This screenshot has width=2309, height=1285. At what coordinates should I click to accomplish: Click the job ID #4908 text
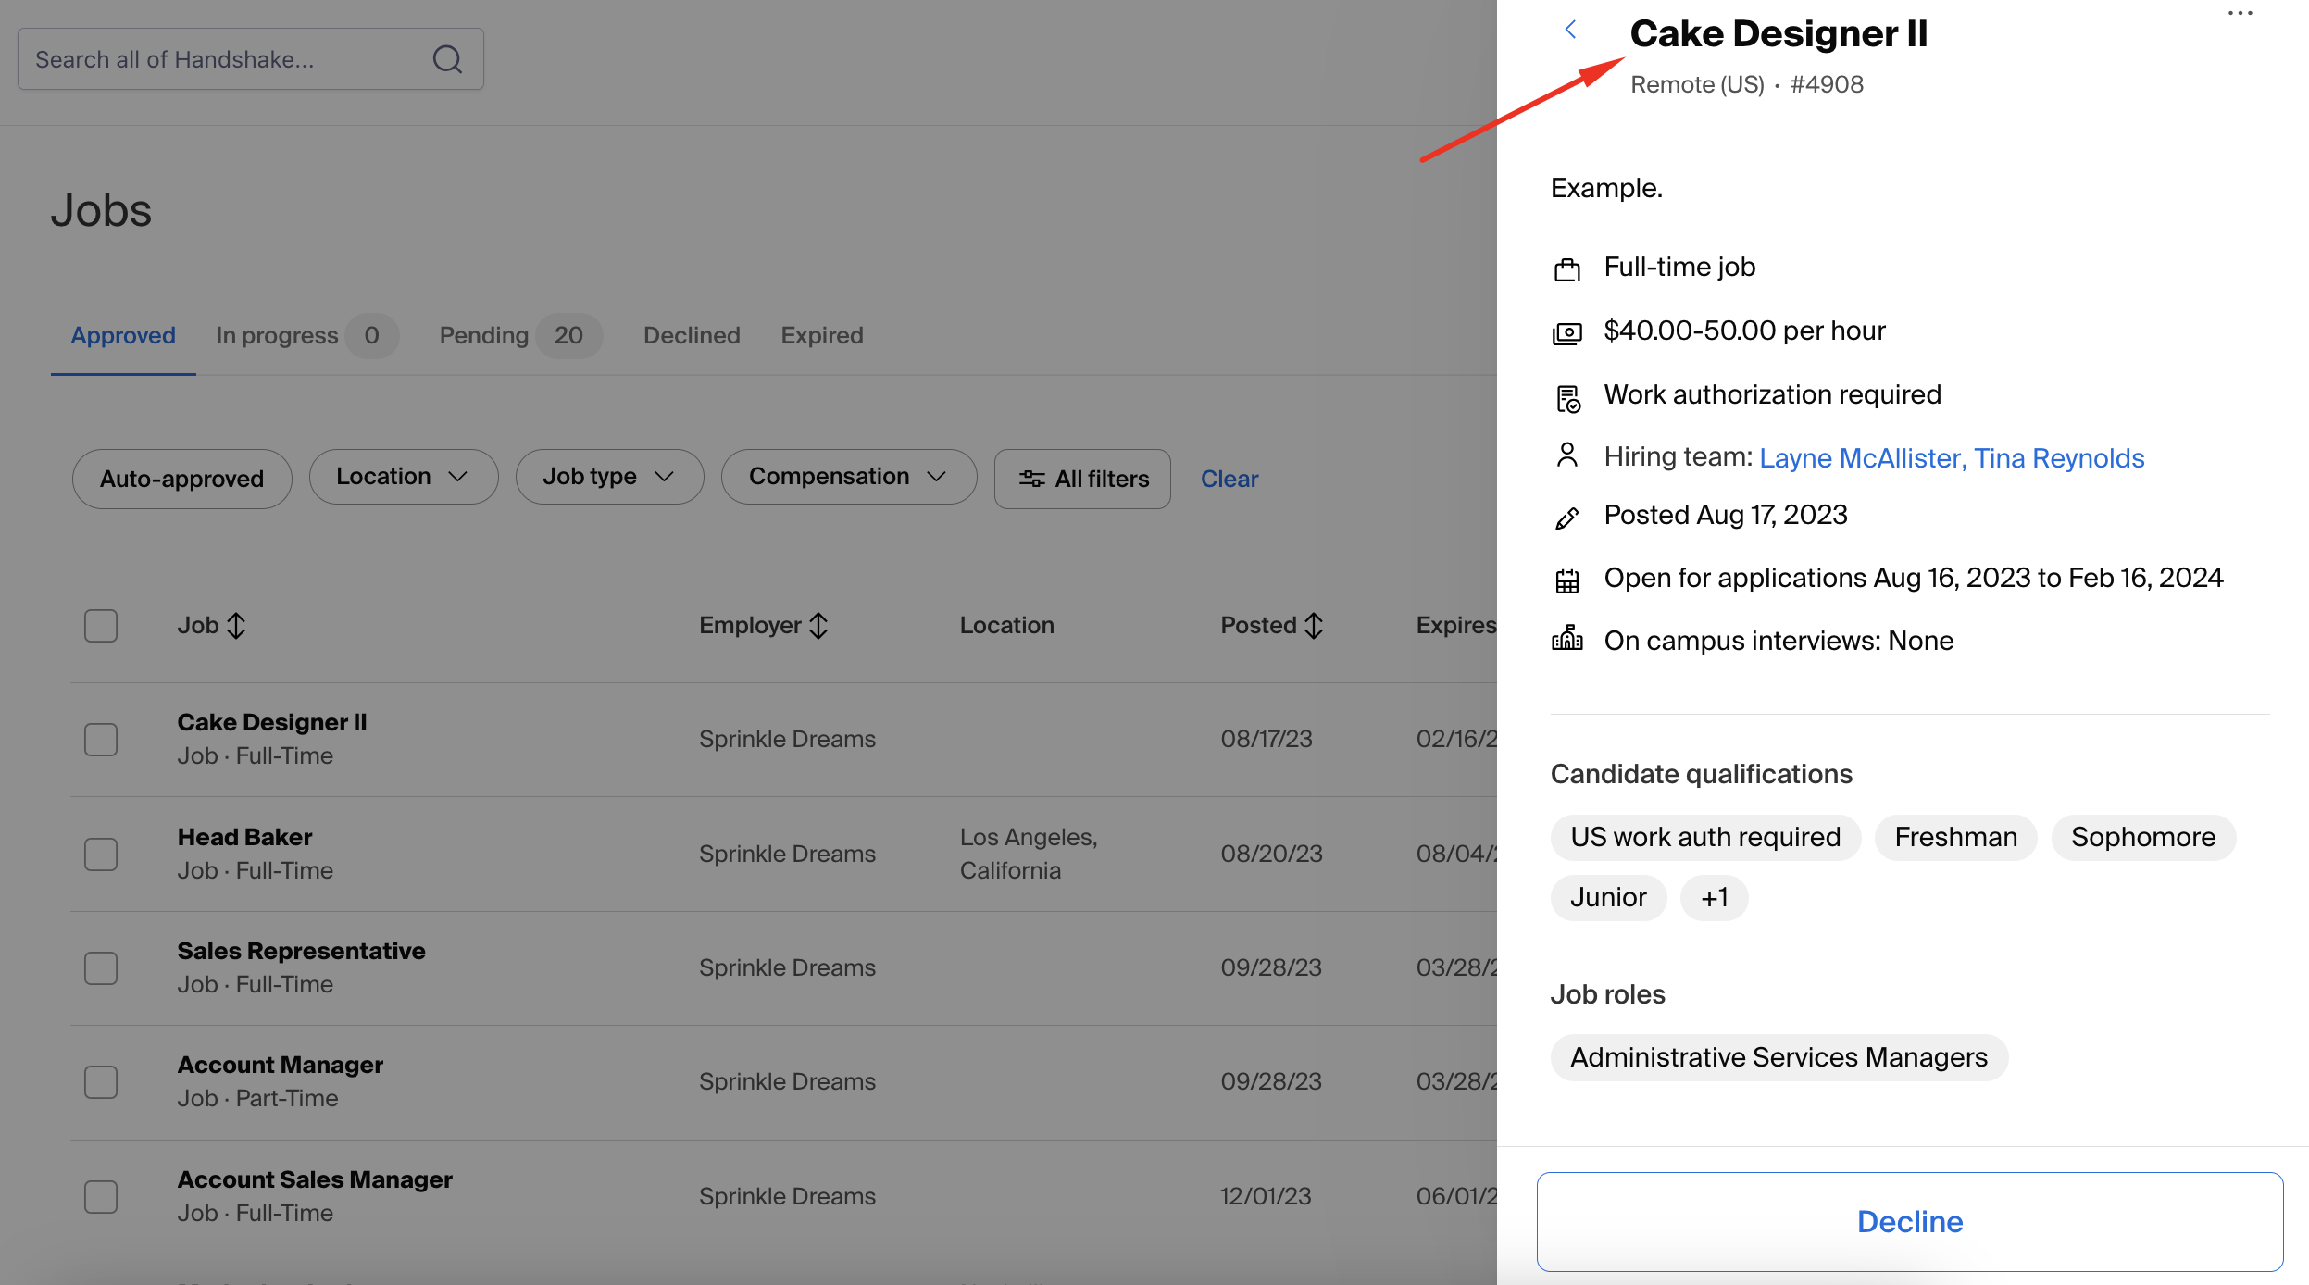[x=1827, y=84]
